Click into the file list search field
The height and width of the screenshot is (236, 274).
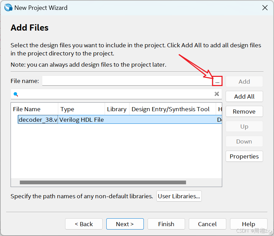tap(116, 94)
